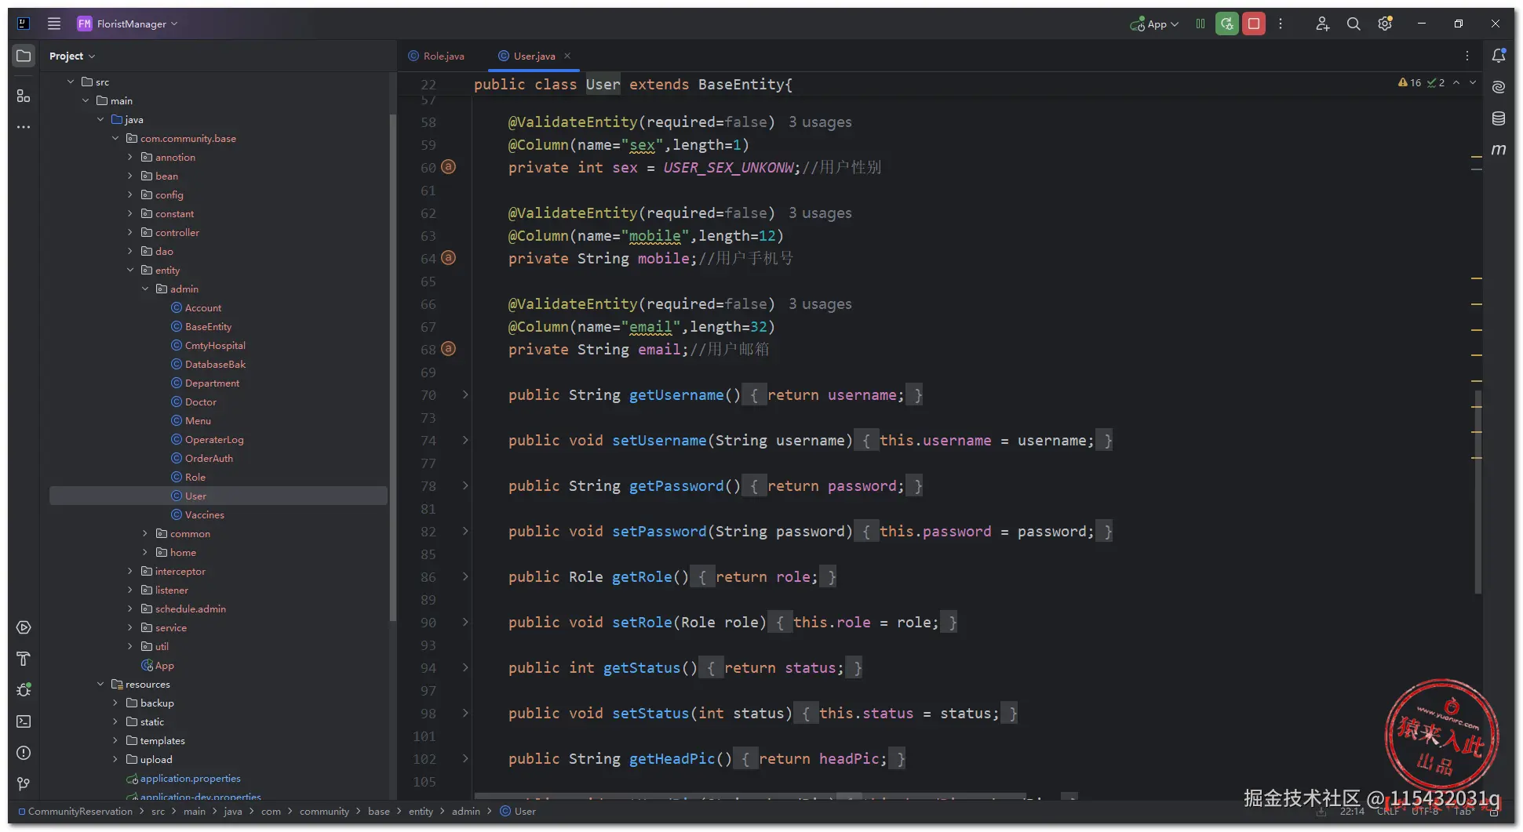The height and width of the screenshot is (832, 1523).
Task: Switch to the Role.java tab
Action: 436,56
